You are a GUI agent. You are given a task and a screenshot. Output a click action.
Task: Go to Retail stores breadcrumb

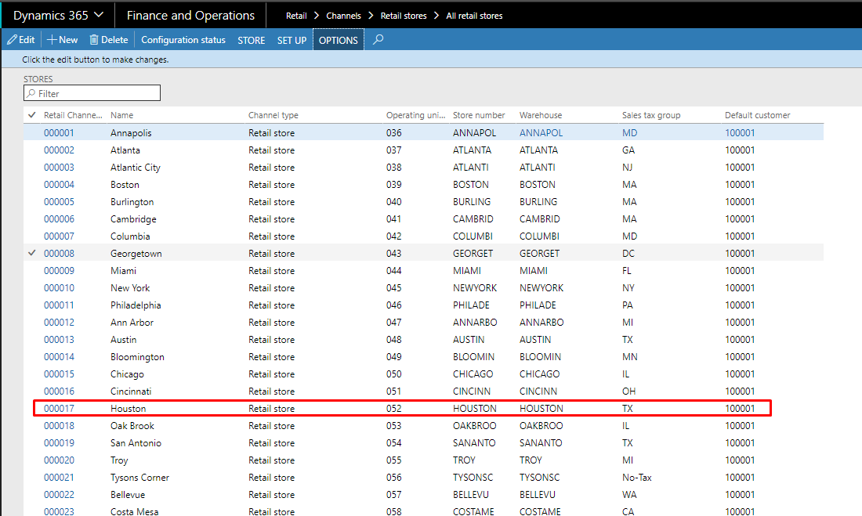coord(404,16)
